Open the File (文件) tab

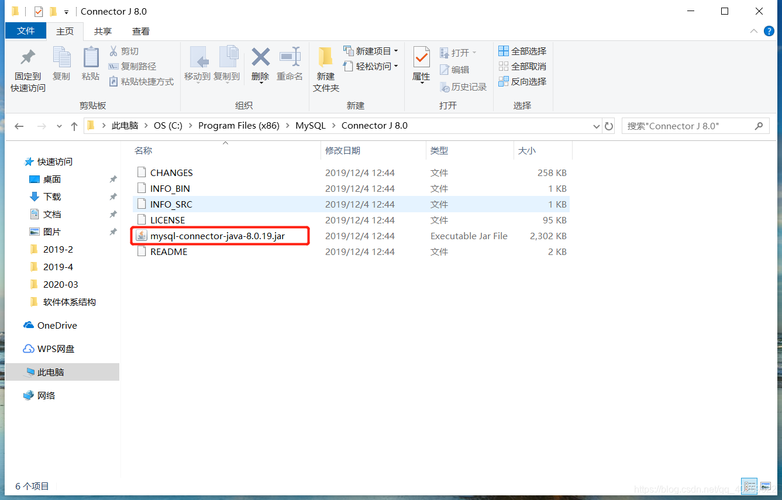coord(26,31)
